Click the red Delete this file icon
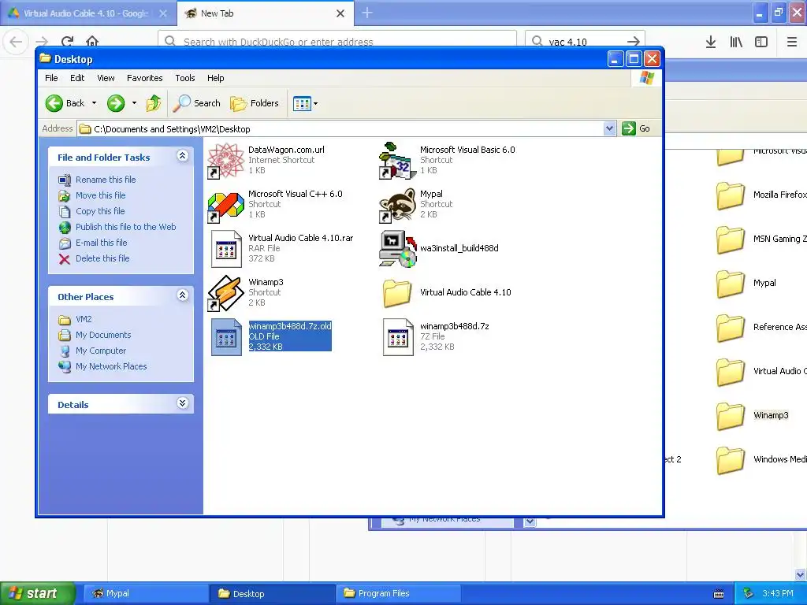 [65, 258]
